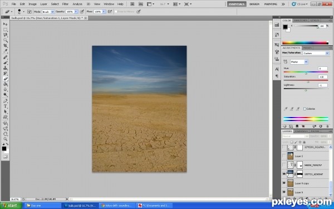Select the Brush tool in the toolbox
334x209 pixels.
point(6,62)
